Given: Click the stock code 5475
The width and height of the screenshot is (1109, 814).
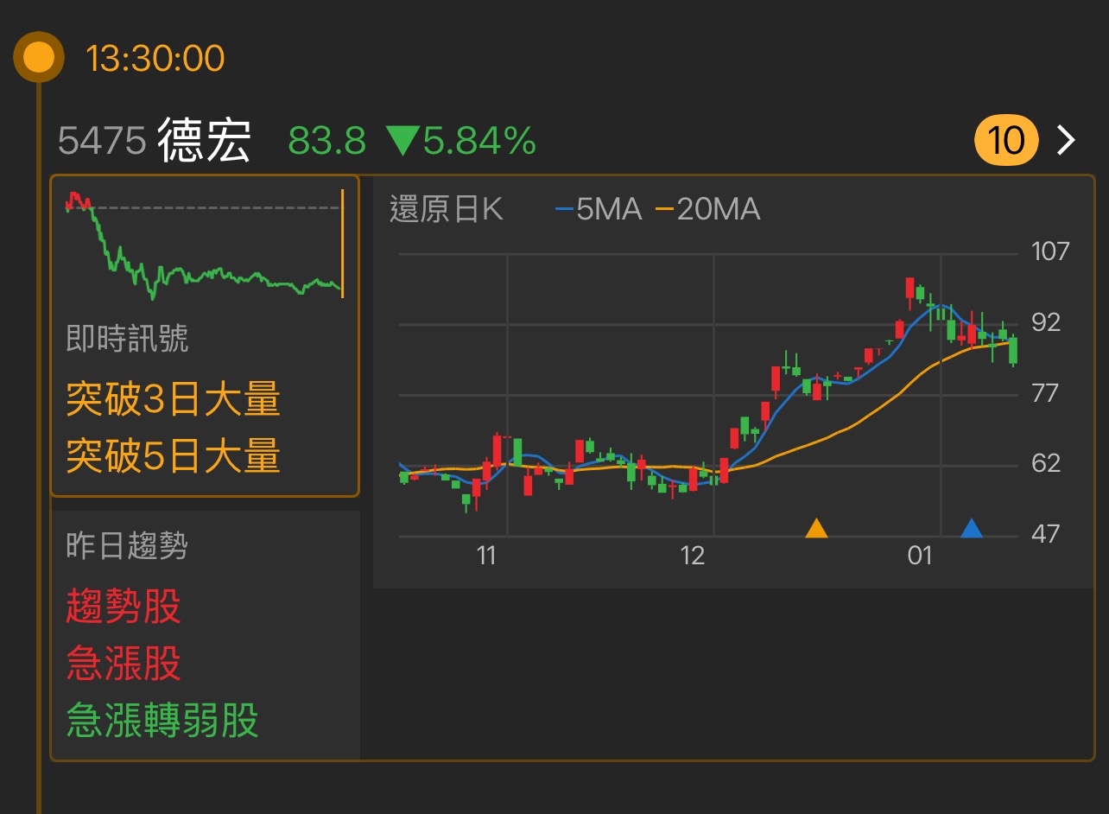Looking at the screenshot, I should [x=102, y=141].
